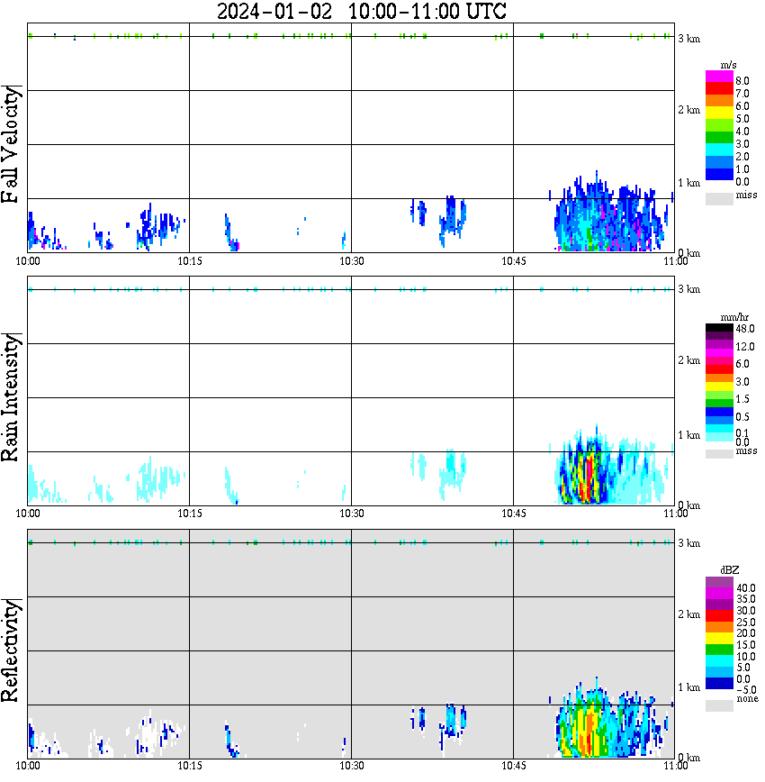Click the chart title '2024-01-02 10:00-11:00 UTC'
The height and width of the screenshot is (782, 765).
[361, 11]
